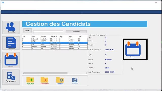
Task: Open the Candidat section in the sidebar
Action: (x=11, y=28)
